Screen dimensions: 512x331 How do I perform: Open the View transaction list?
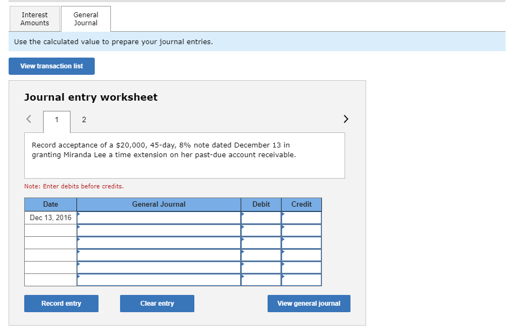tap(52, 66)
